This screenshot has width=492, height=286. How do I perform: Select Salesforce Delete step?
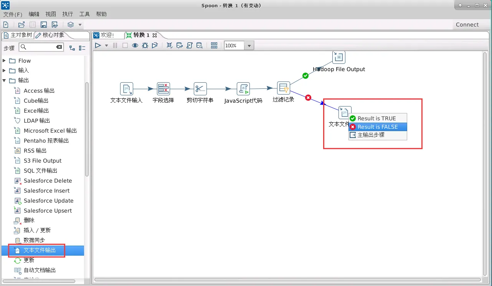click(x=48, y=181)
